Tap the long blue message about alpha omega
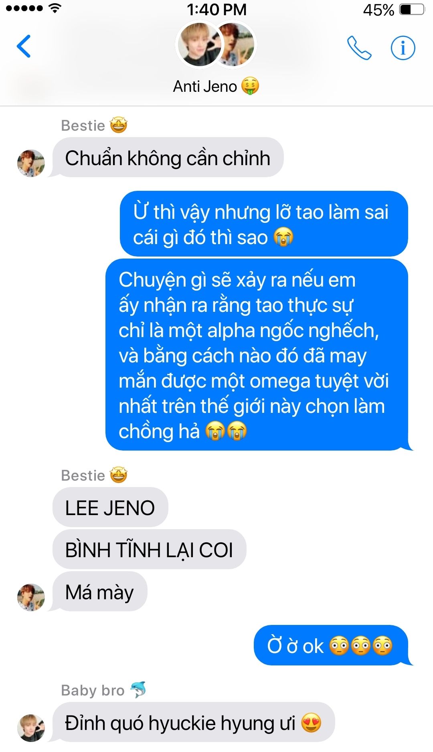 click(257, 355)
